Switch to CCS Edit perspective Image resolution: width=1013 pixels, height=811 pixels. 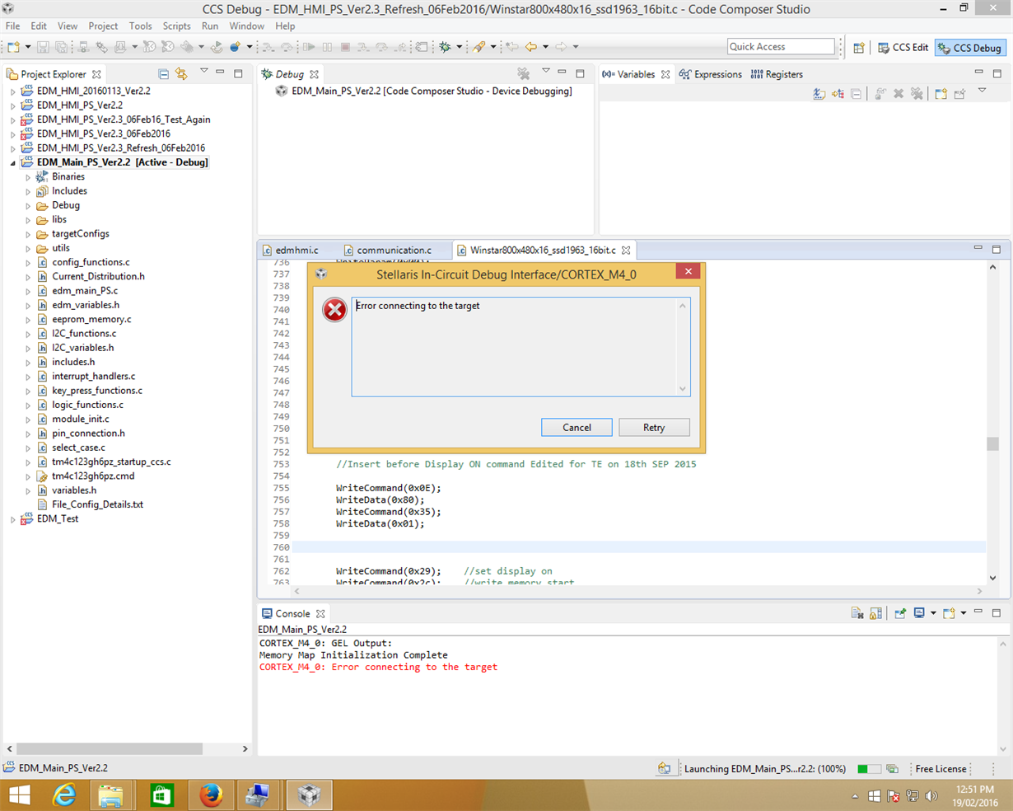point(903,48)
